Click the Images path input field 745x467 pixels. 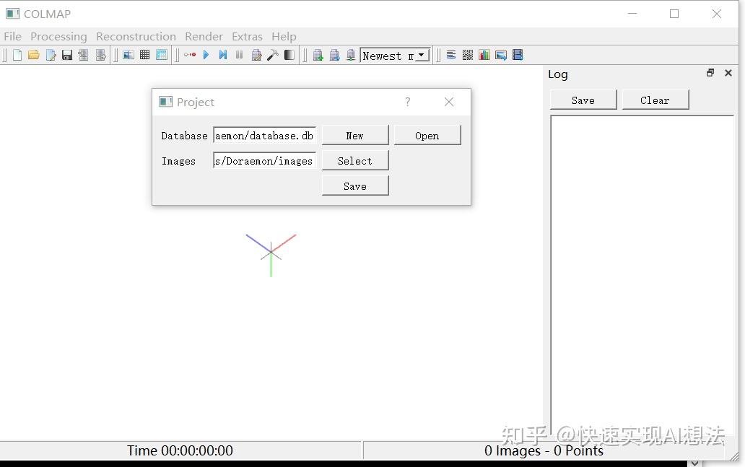point(263,160)
